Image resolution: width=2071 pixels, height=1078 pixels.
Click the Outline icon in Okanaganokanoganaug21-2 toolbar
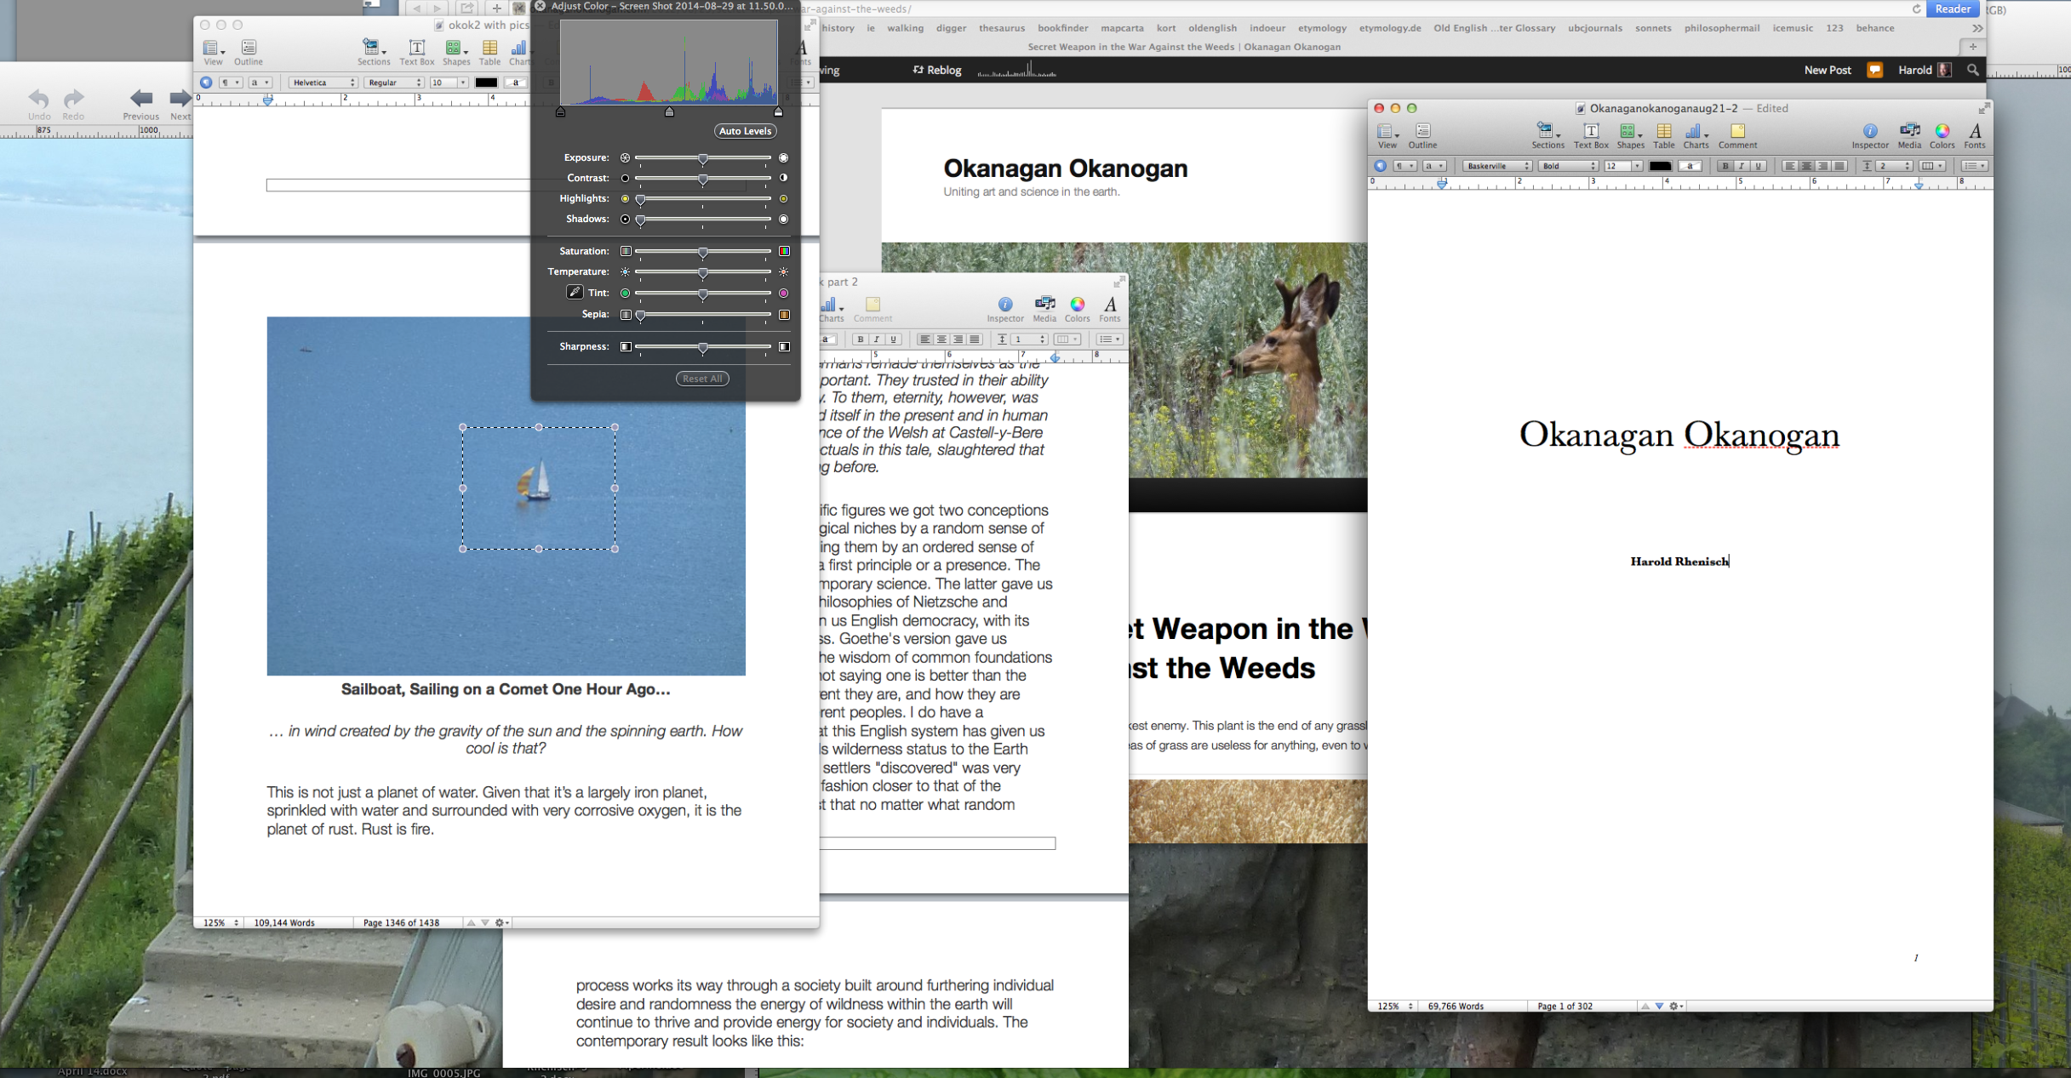pos(1422,132)
